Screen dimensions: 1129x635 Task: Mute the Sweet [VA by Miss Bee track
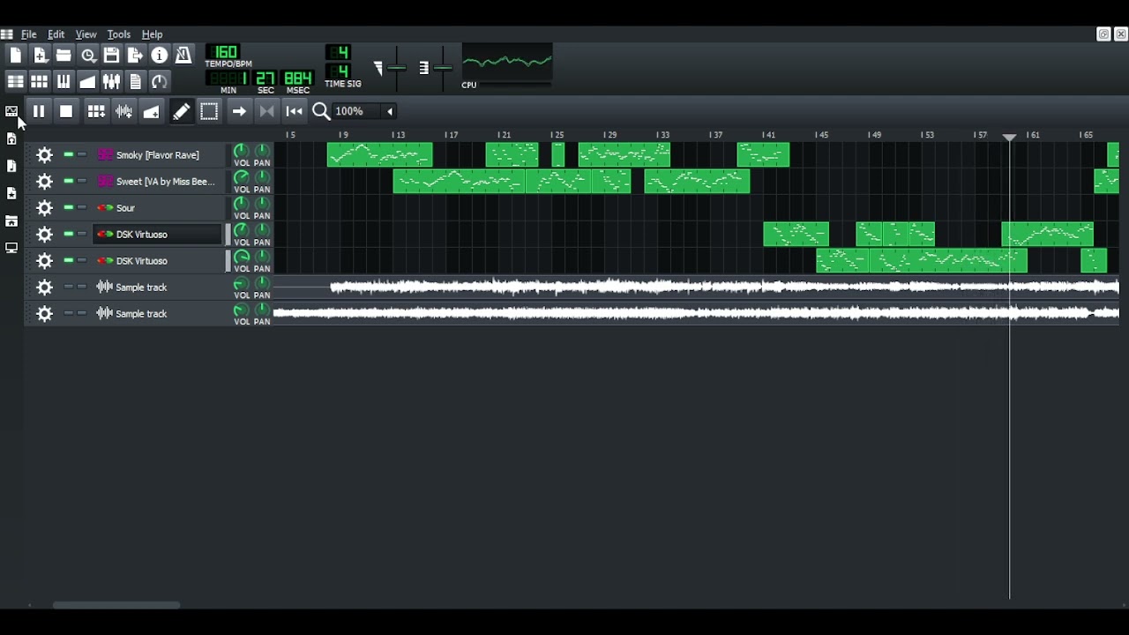click(x=69, y=182)
